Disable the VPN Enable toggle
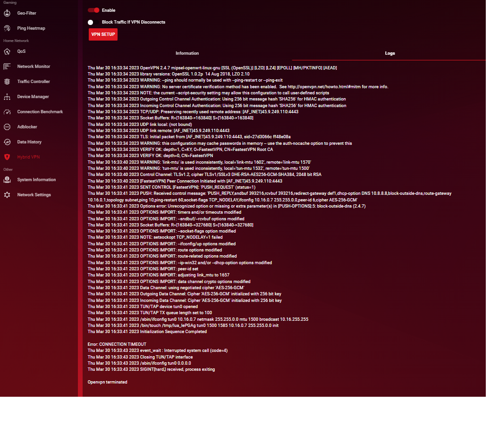491x426 pixels. [93, 10]
